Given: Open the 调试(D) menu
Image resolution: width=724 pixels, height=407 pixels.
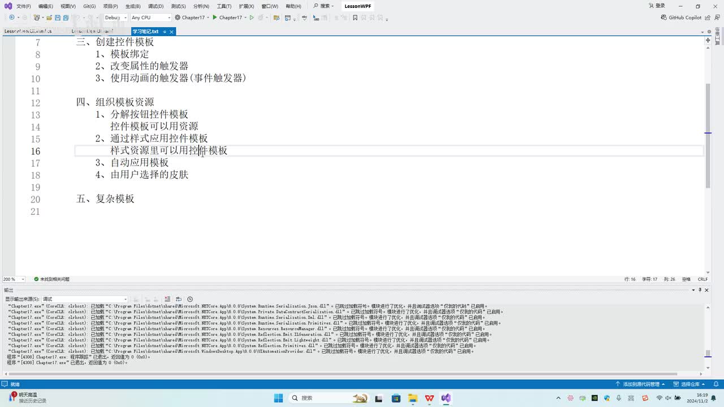Looking at the screenshot, I should pyautogui.click(x=156, y=6).
